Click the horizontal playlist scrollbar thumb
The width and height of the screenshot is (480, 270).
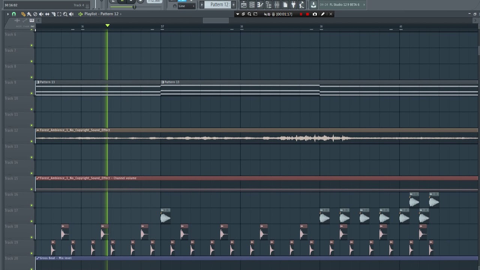[216, 20]
